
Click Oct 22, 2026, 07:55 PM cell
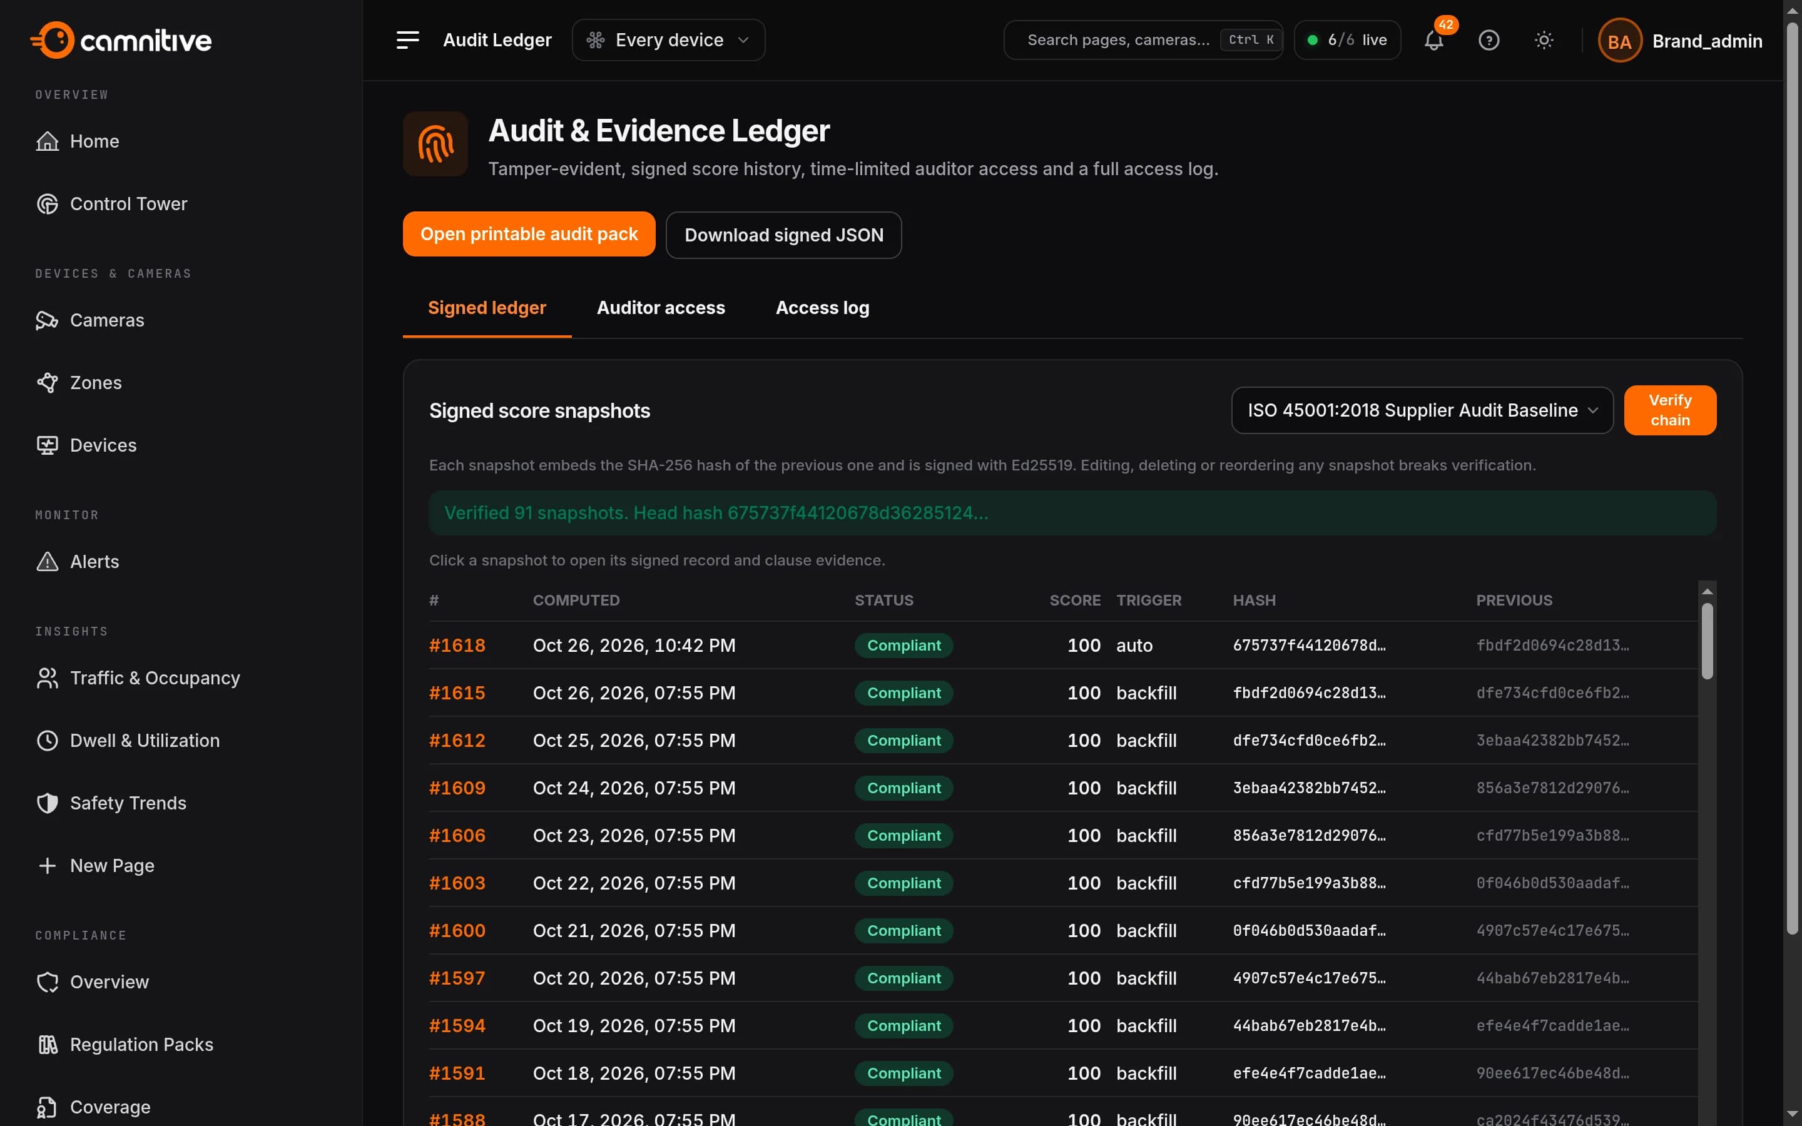tap(634, 883)
